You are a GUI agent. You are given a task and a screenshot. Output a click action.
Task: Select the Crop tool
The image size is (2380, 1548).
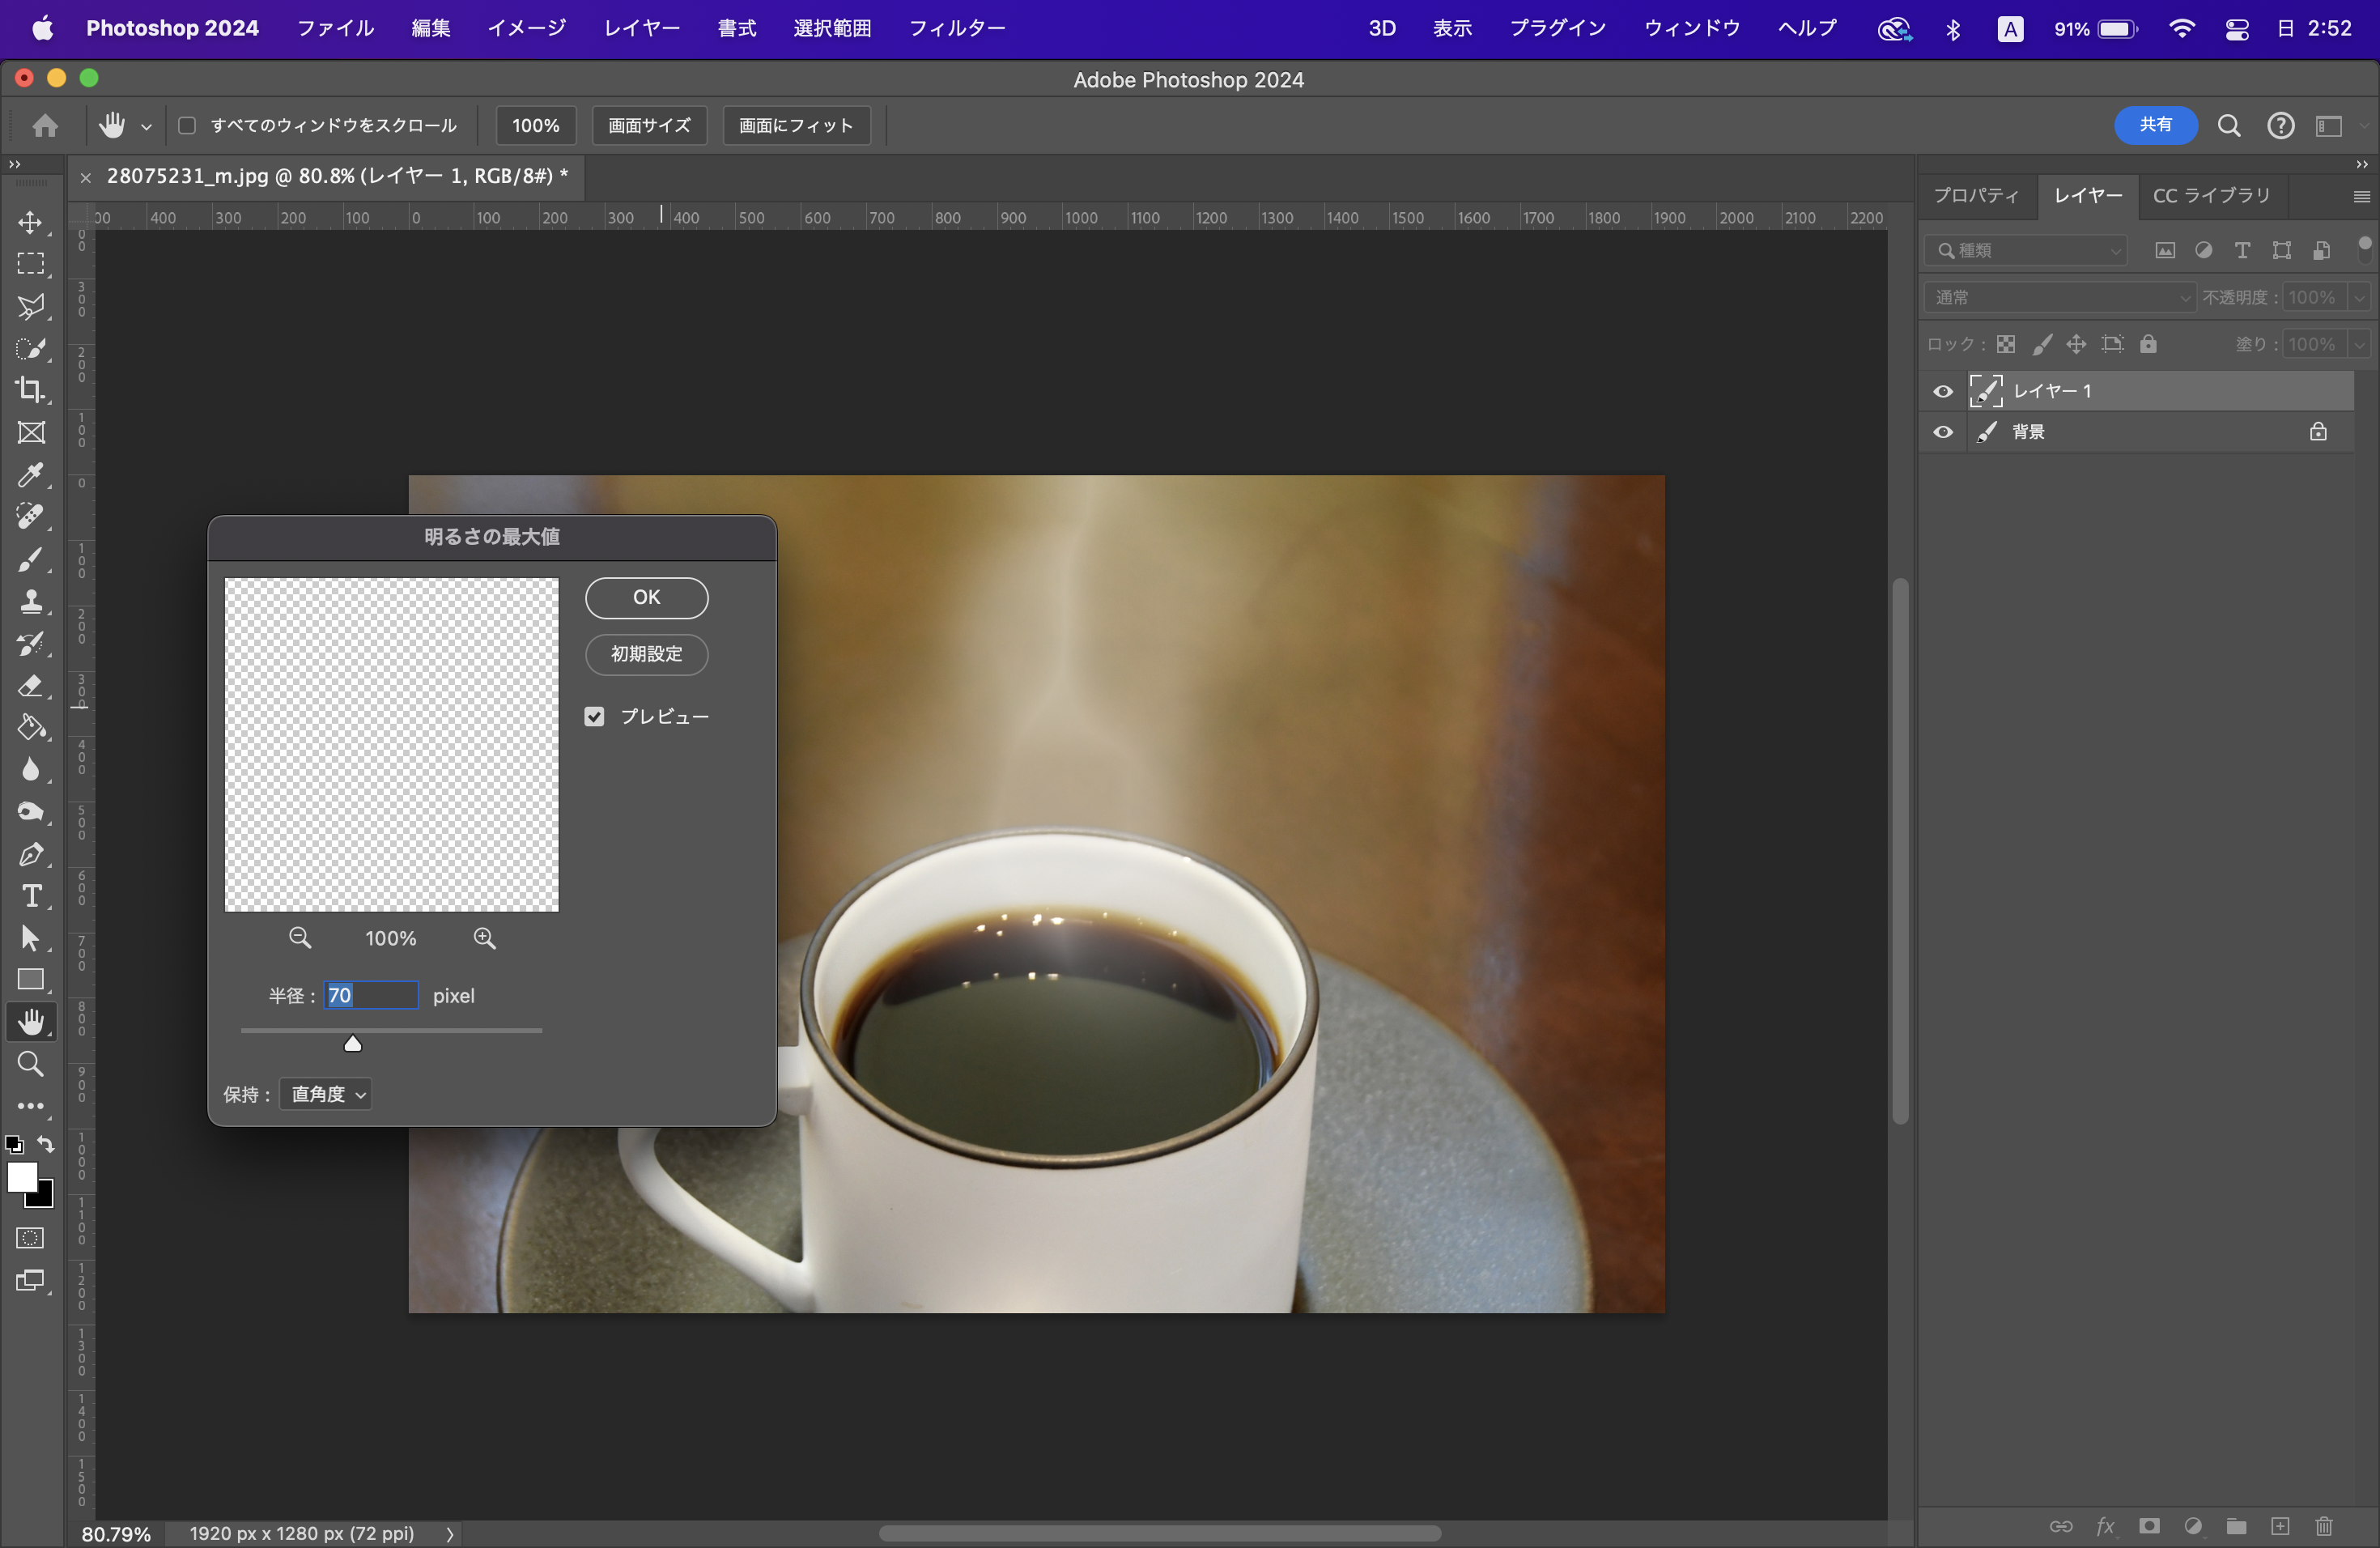pyautogui.click(x=30, y=390)
